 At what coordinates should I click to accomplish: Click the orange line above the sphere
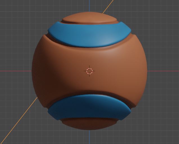[108, 8]
